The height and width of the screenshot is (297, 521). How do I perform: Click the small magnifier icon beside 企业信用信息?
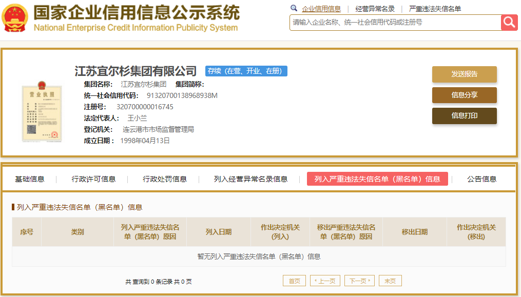click(294, 8)
